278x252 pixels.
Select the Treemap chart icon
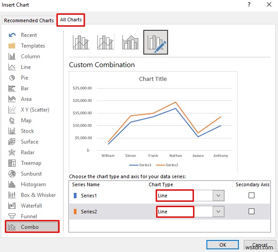point(12,163)
